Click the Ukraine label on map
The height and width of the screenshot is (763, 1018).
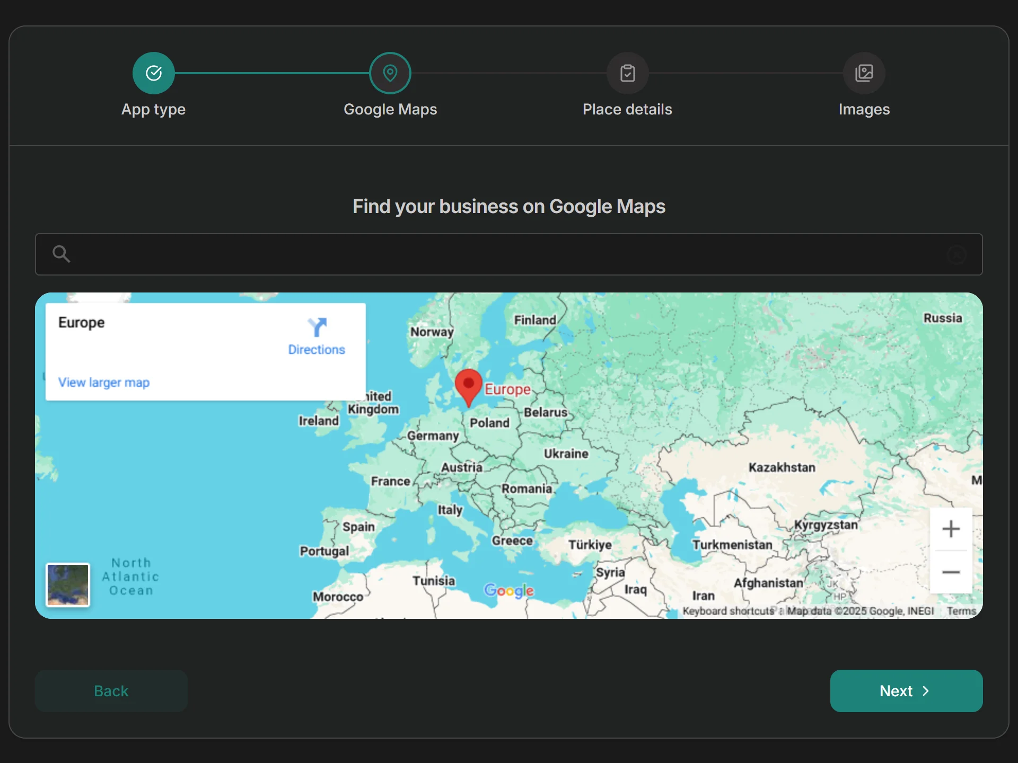(566, 454)
